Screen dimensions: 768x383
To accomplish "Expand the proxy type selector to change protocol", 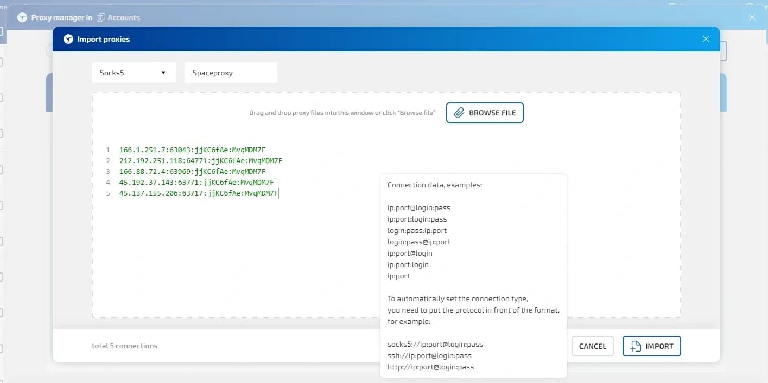I will 134,72.
